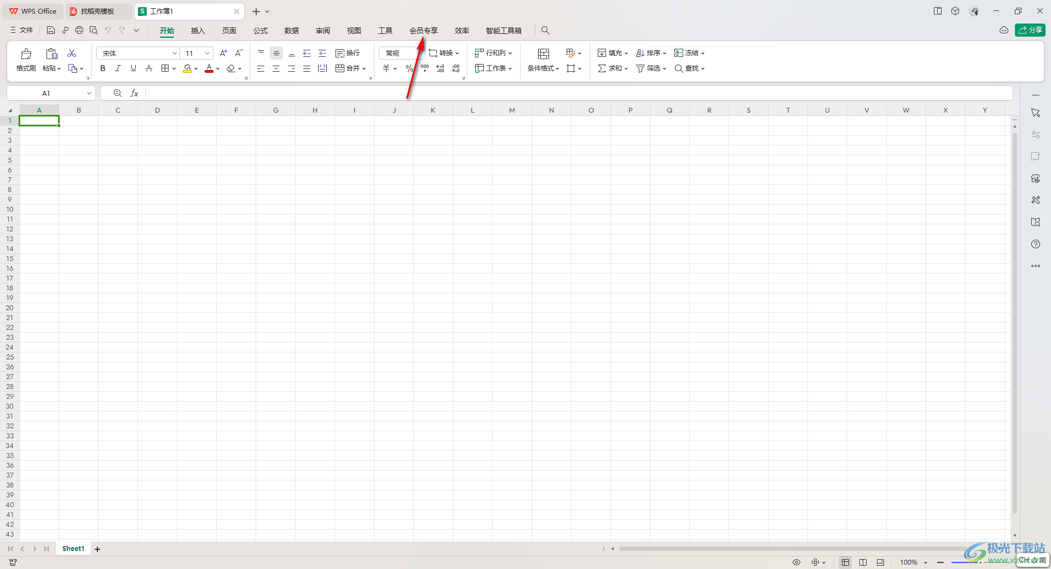The image size is (1051, 569).
Task: Click the 行和列 (Rows and Columns) button
Action: click(x=493, y=53)
